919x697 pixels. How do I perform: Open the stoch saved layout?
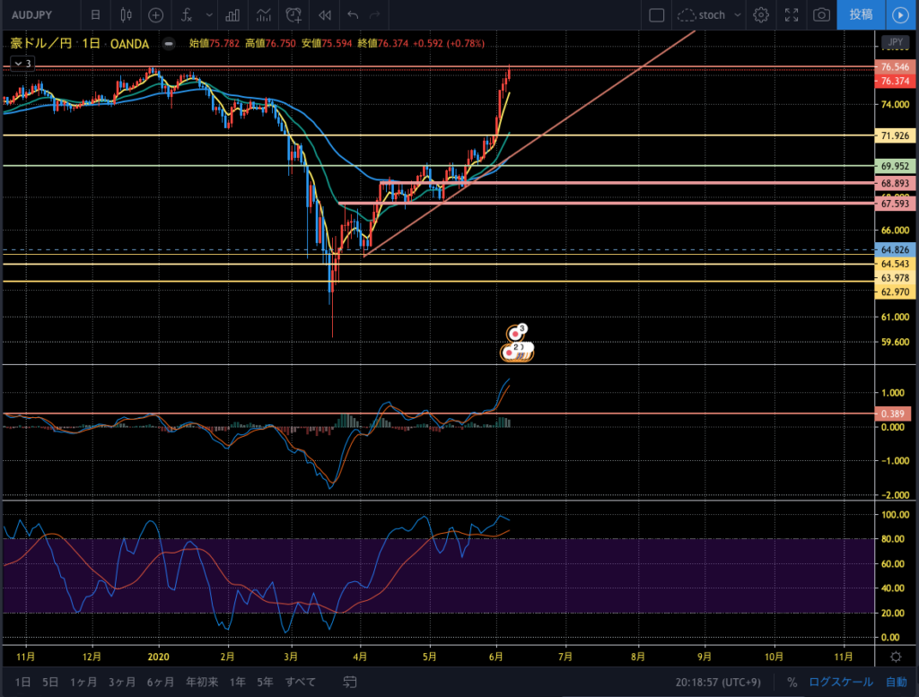(x=702, y=14)
